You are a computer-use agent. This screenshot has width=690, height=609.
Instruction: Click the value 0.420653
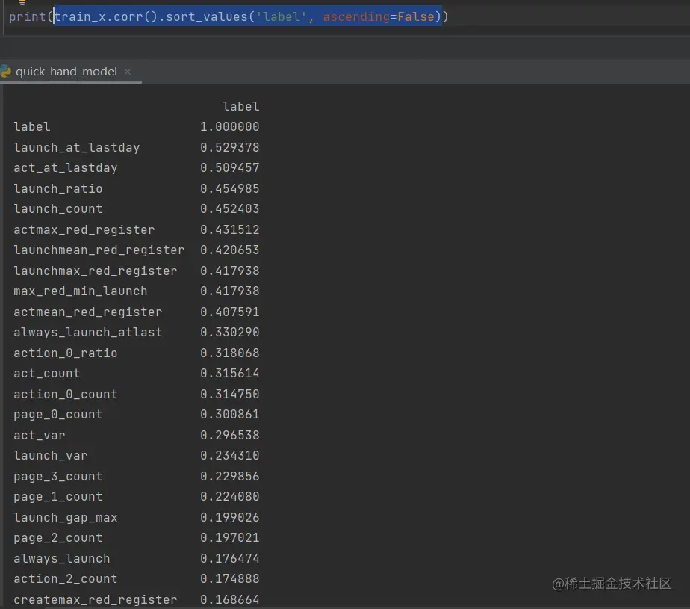pos(230,250)
